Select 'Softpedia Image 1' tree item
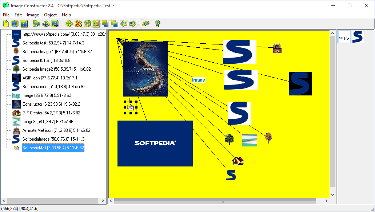This screenshot has width=375, height=212. (57, 52)
